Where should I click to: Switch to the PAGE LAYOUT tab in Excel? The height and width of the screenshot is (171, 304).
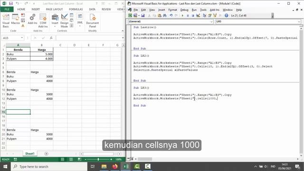[54, 9]
